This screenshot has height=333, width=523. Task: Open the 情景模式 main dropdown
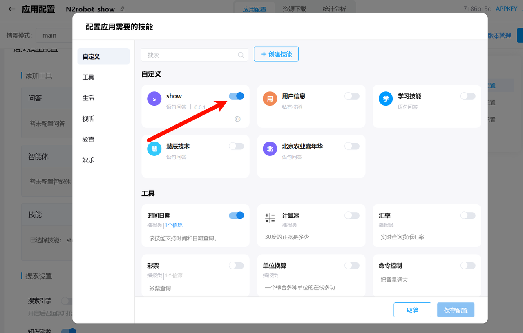[x=54, y=36]
